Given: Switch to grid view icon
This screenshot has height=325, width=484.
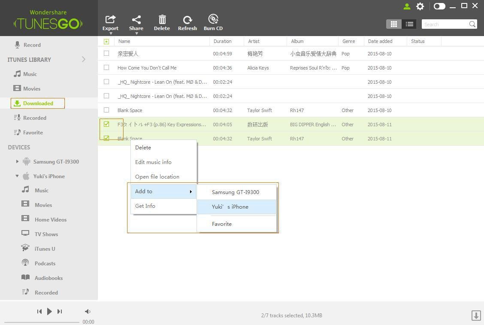Looking at the screenshot, I should 393,24.
